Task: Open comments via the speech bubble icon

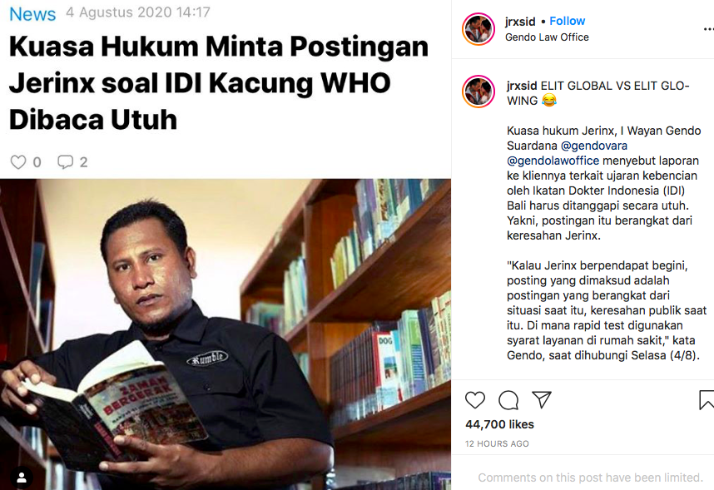Action: coord(508,400)
